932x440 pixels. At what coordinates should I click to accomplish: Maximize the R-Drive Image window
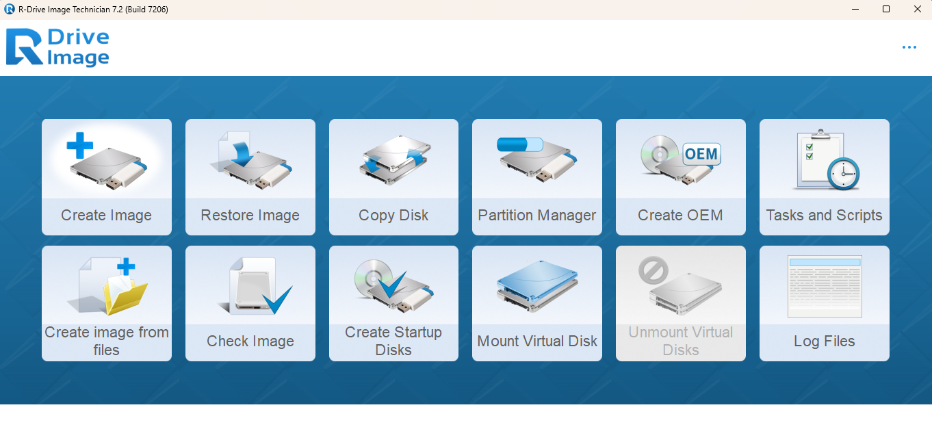click(886, 10)
